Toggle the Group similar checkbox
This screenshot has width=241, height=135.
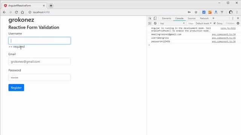click(x=215, y=23)
